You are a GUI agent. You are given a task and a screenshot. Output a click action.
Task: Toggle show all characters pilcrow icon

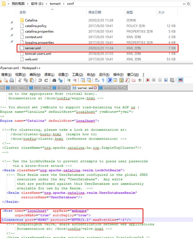(103, 80)
